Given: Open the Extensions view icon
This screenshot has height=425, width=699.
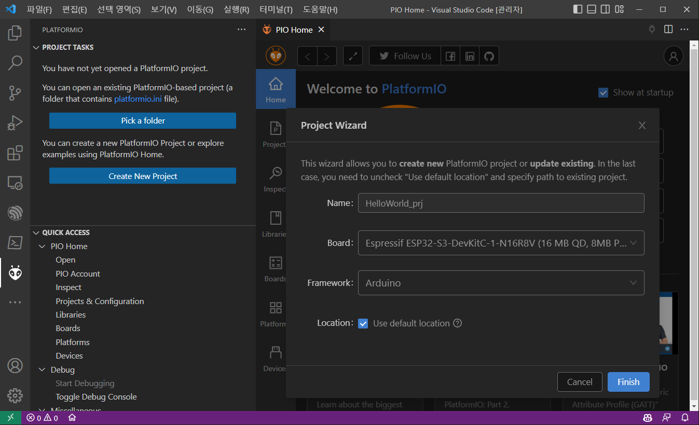Looking at the screenshot, I should 15,153.
